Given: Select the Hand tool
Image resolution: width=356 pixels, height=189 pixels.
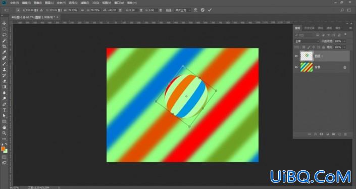Looking at the screenshot, I should pos(4,127).
